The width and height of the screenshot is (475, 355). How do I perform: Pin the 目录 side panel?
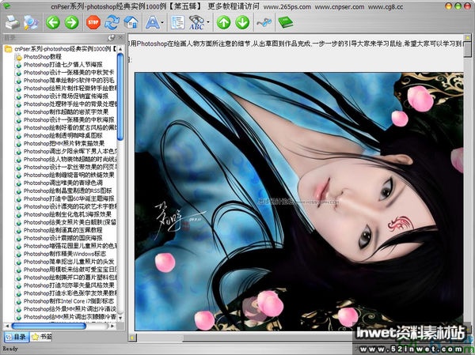click(112, 37)
